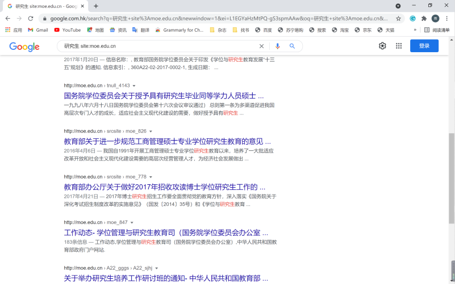Image resolution: width=455 pixels, height=284 pixels.
Task: Open the 苏宁易购 bookmark
Action: pos(290,30)
